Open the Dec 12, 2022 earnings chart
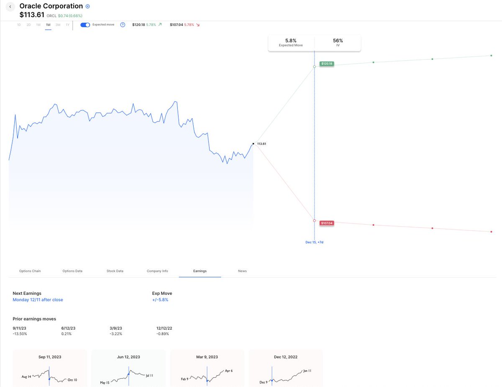Image resolution: width=502 pixels, height=387 pixels. 286,368
